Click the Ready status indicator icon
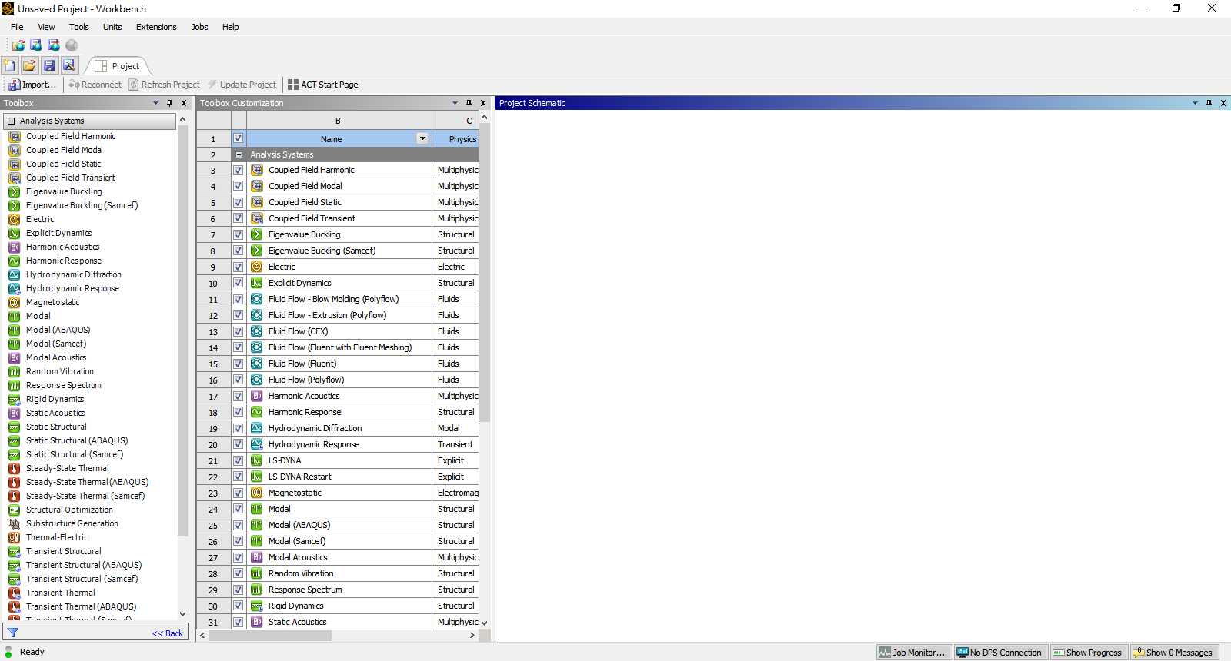1231x661 pixels. pos(9,652)
